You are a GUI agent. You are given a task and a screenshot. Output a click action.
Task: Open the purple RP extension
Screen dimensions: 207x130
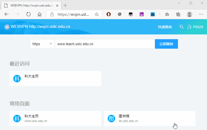142,14
